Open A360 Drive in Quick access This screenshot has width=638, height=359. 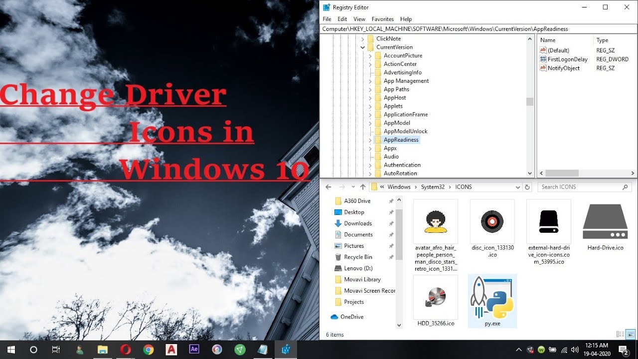tap(357, 201)
